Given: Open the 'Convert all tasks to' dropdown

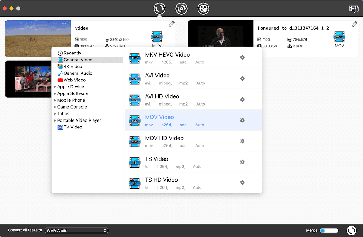Looking at the screenshot, I should click(x=76, y=230).
